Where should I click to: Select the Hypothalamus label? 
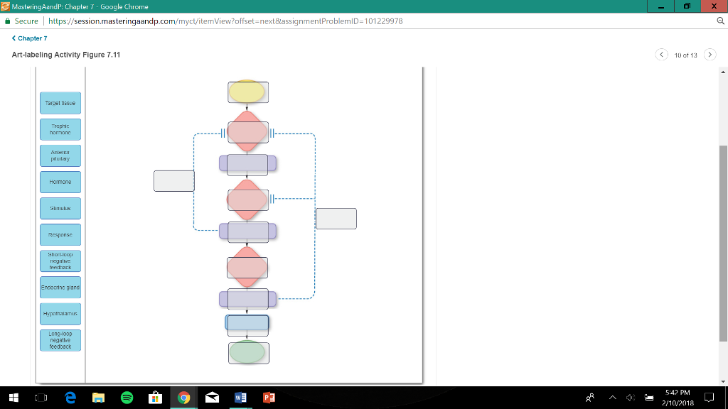click(60, 313)
